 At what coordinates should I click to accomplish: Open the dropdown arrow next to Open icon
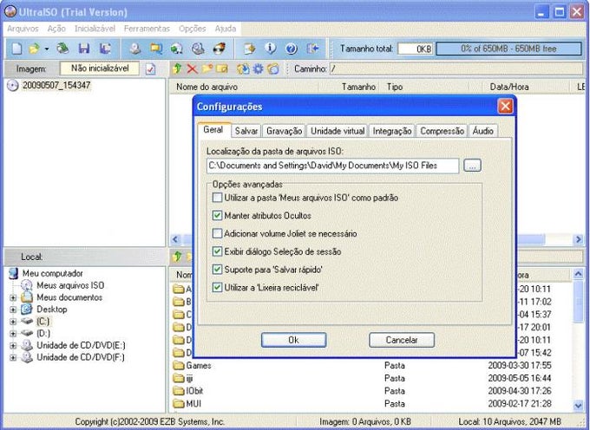coord(47,49)
